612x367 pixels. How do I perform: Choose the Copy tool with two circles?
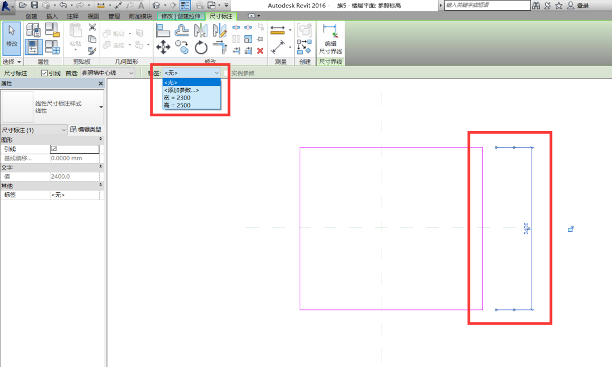pos(182,48)
